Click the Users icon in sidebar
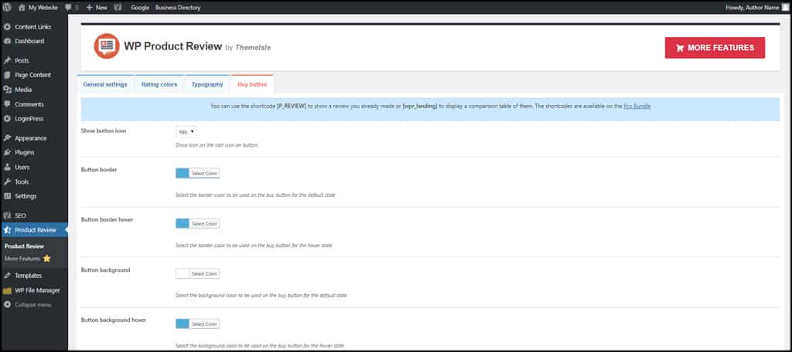The width and height of the screenshot is (792, 352). point(7,167)
